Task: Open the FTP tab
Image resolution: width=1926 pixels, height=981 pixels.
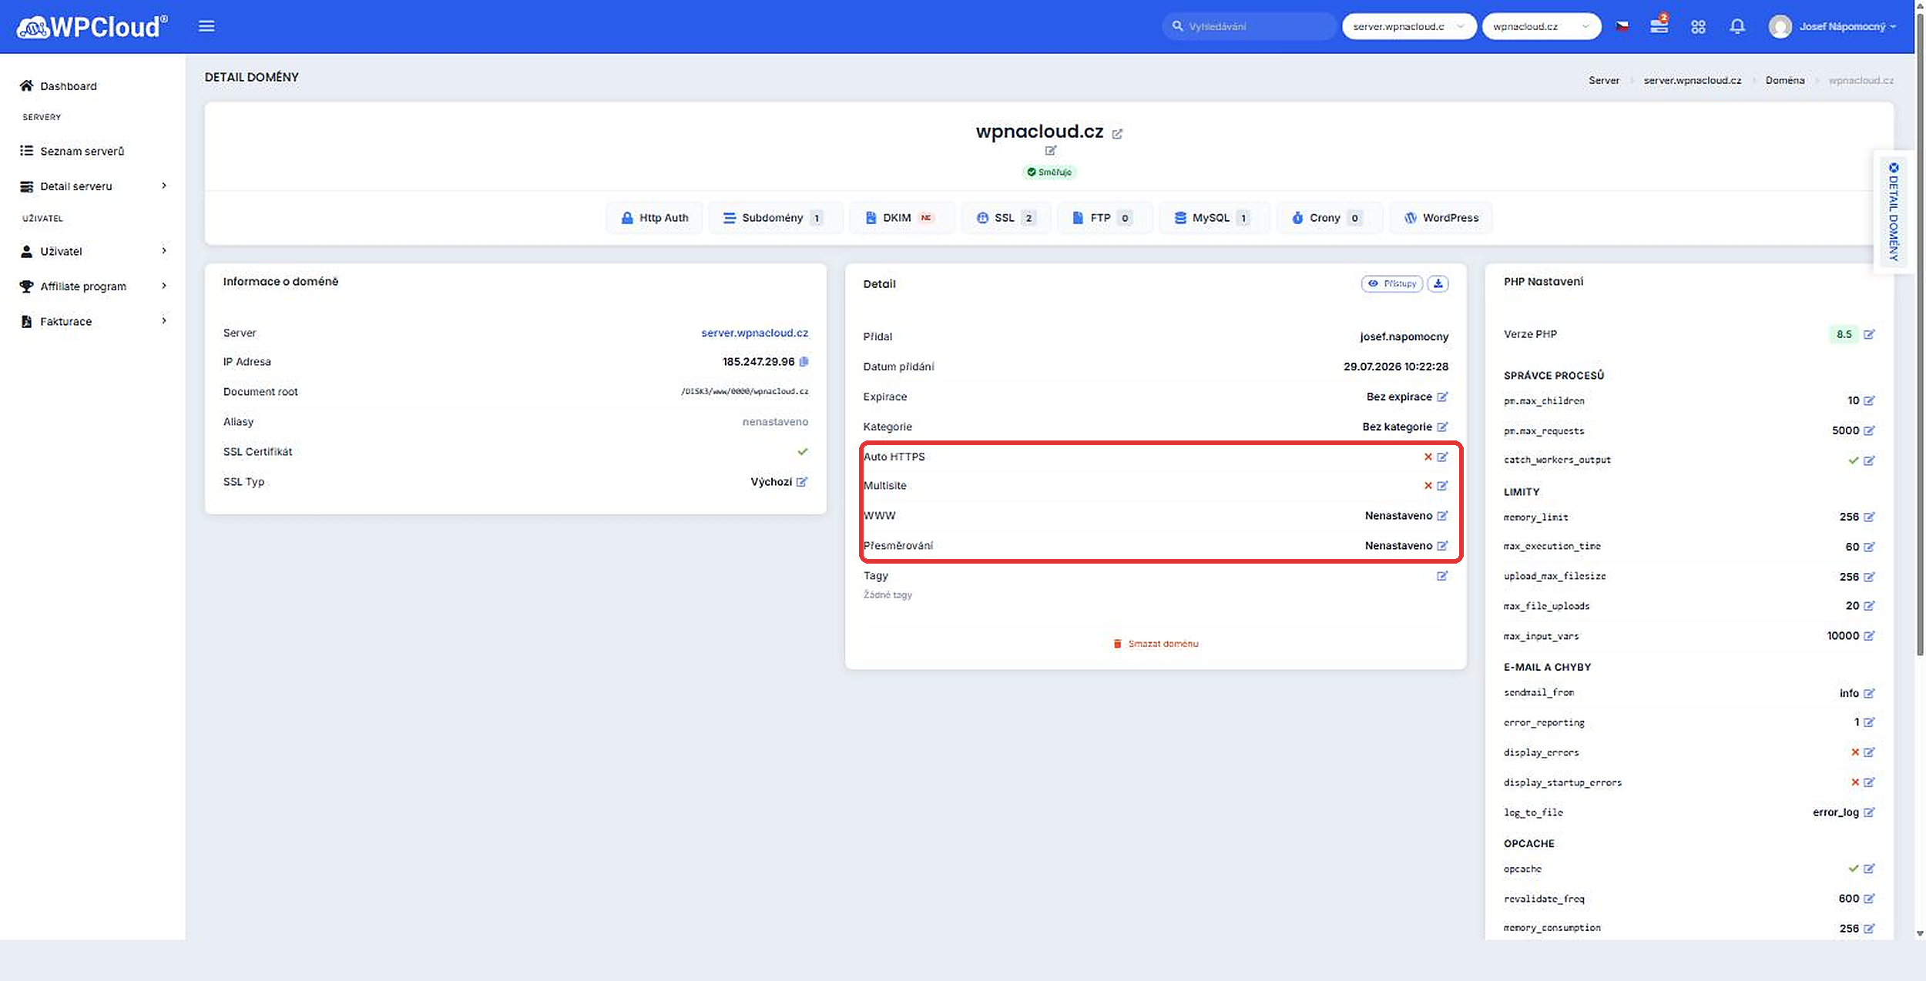Action: click(x=1105, y=218)
